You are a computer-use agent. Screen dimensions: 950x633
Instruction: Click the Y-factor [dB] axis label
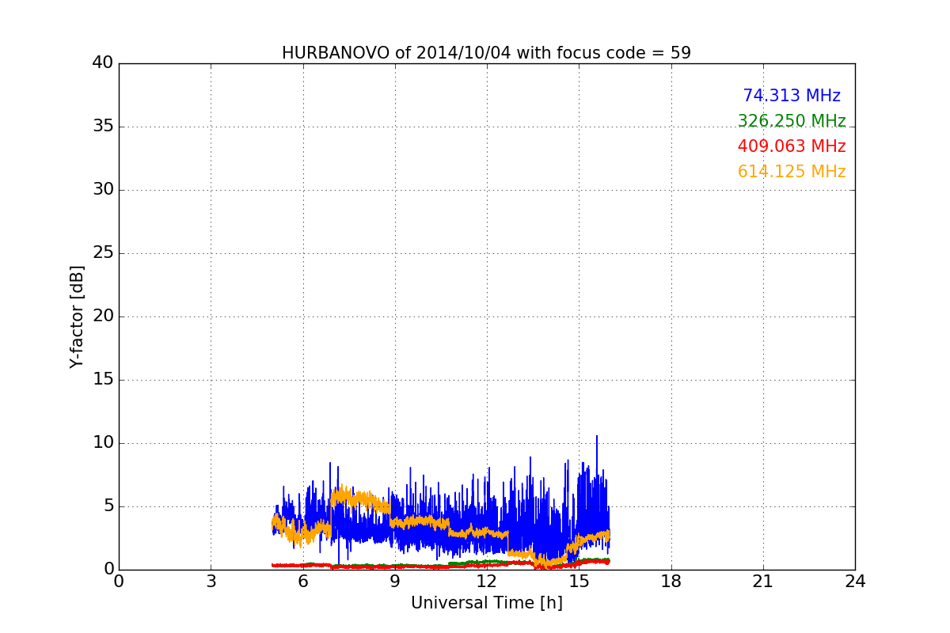coord(77,316)
